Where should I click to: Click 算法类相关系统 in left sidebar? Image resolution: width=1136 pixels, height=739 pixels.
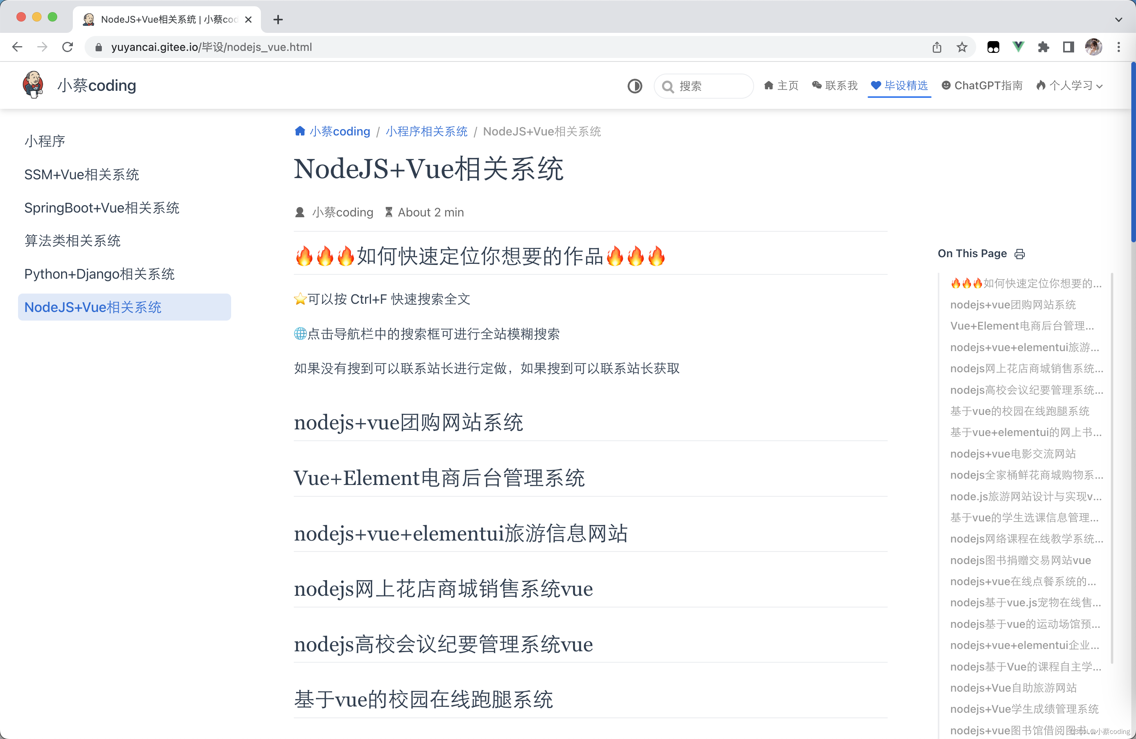click(72, 241)
